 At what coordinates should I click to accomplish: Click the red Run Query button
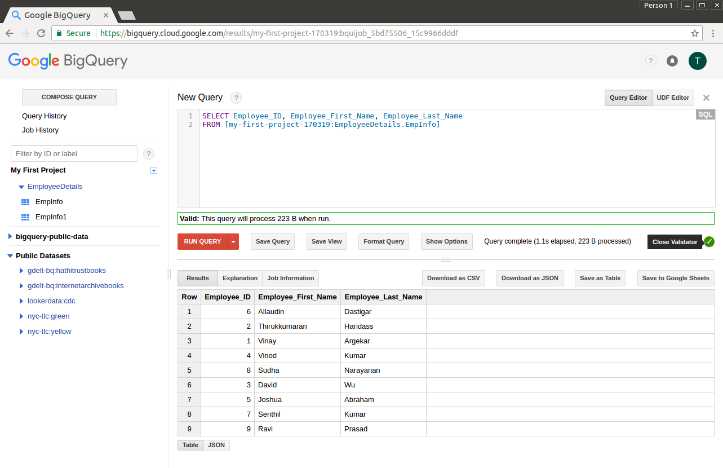[202, 241]
